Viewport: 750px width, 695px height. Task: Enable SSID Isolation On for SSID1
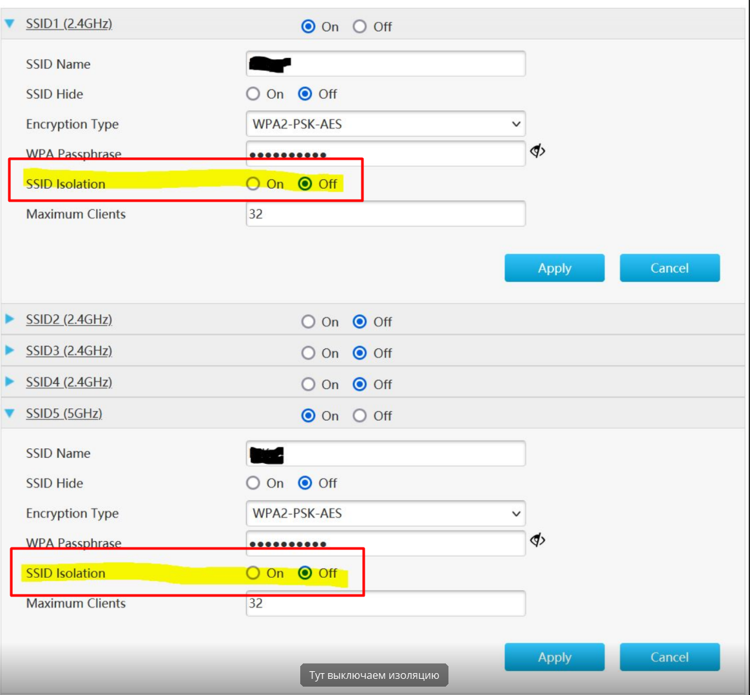(x=253, y=184)
